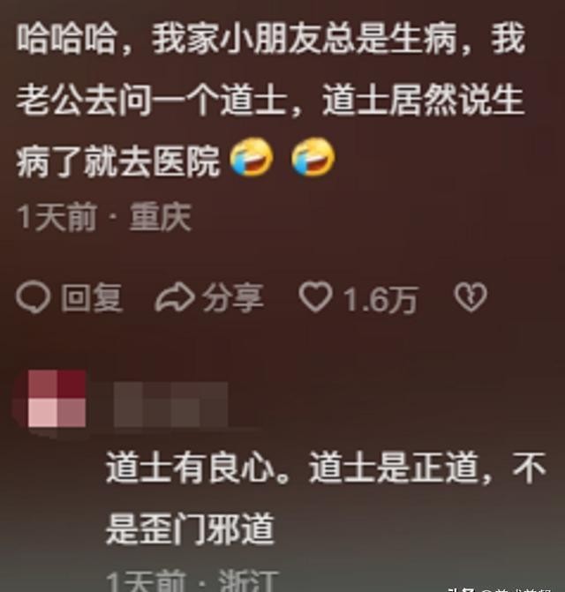The image size is (565, 592).
Task: Click the 回复 reply label
Action: (x=92, y=298)
